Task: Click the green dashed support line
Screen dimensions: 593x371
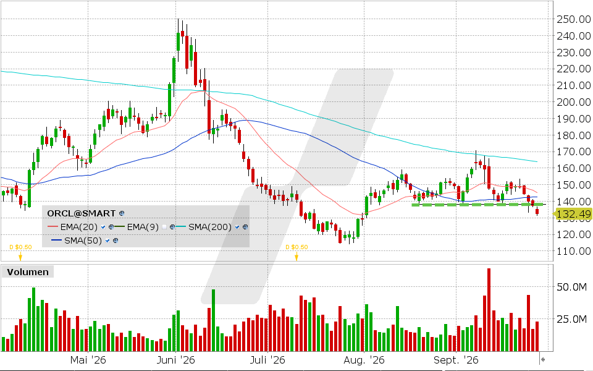Action: coord(477,205)
